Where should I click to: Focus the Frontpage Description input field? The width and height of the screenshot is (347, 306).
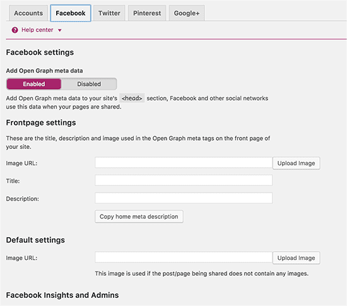(184, 198)
